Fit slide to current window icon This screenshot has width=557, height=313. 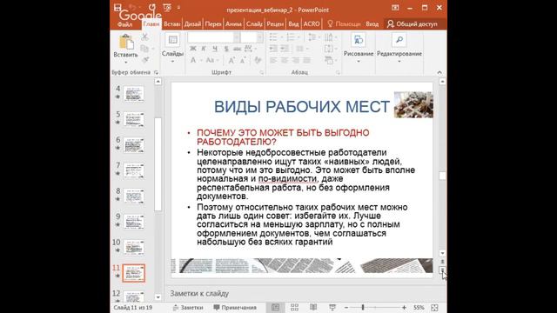click(x=434, y=308)
